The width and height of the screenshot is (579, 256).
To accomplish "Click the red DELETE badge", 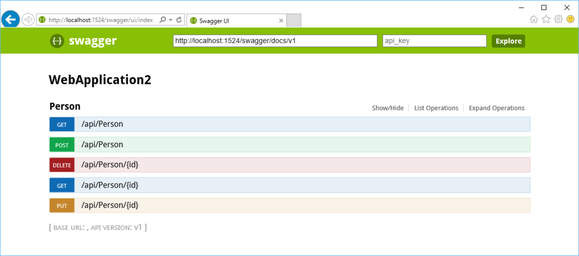I will click(62, 165).
